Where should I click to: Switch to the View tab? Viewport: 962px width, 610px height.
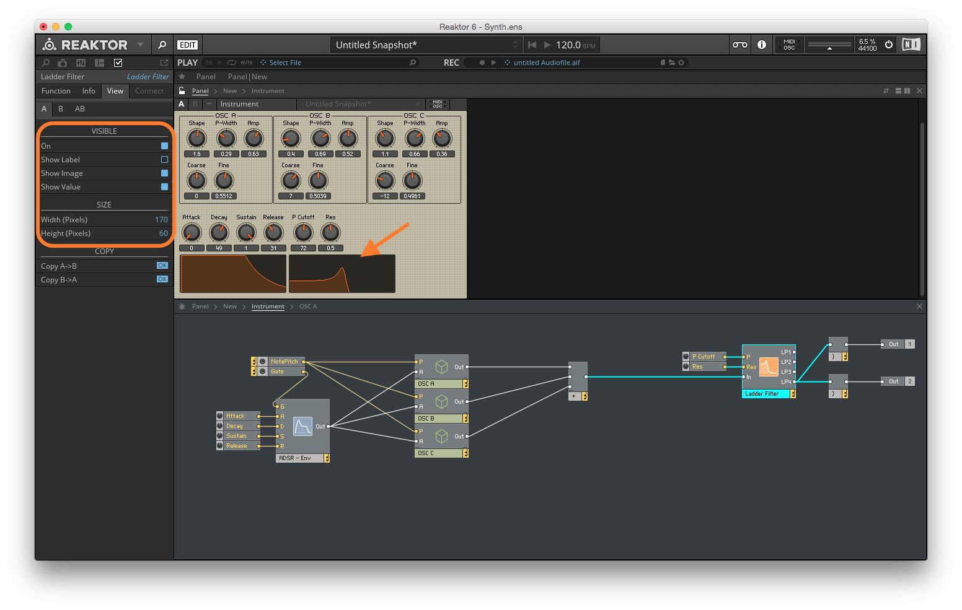(x=115, y=91)
